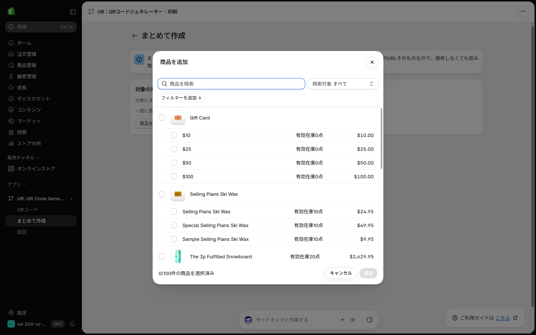The width and height of the screenshot is (536, 335).
Task: Open the three-dot more actions menu
Action: coord(523,11)
